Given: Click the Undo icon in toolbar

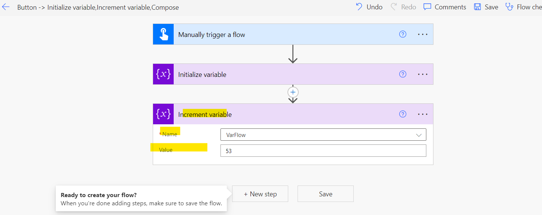Looking at the screenshot, I should click(x=359, y=7).
